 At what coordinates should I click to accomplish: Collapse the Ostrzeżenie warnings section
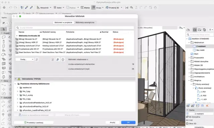pyautogui.click(x=16, y=79)
